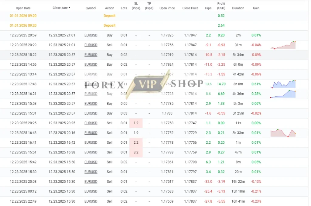
Task: Click the 0.61% gain value
Action: (x=256, y=84)
